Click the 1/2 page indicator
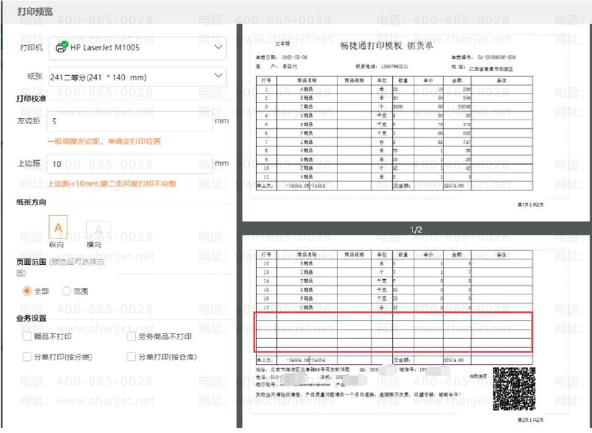Image resolution: width=592 pixels, height=433 pixels. (416, 230)
